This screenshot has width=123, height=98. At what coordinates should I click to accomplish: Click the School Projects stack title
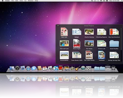(x=89, y=26)
